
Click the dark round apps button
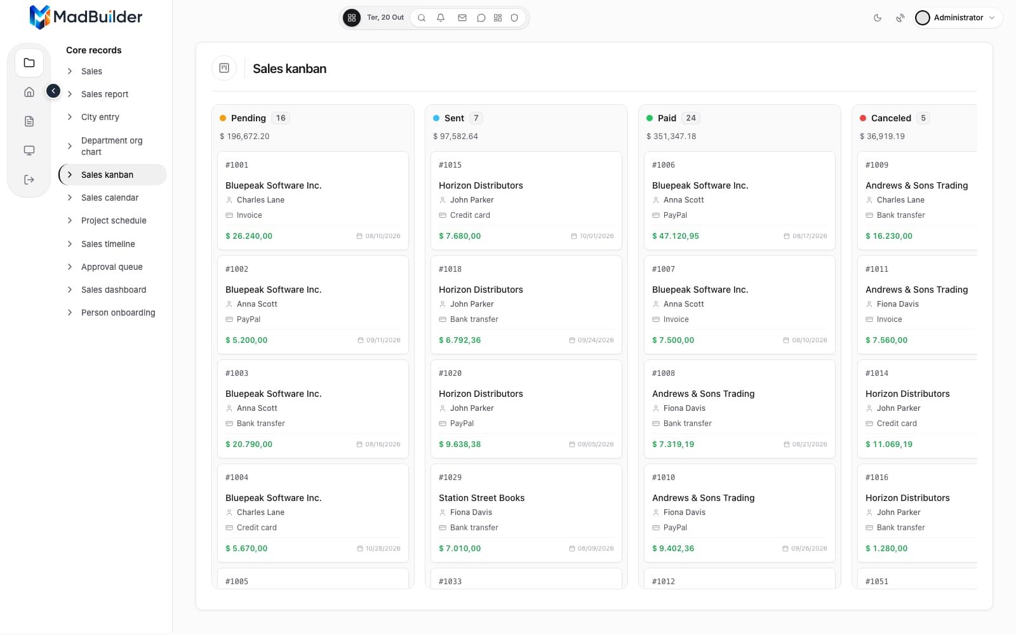click(352, 18)
